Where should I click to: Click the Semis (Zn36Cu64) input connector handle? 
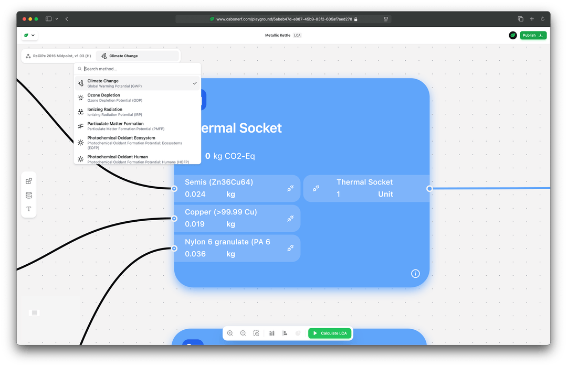pyautogui.click(x=174, y=189)
